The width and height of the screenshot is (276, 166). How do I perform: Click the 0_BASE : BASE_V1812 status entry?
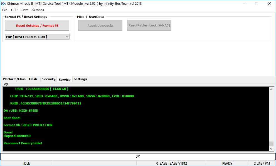coord(172,163)
